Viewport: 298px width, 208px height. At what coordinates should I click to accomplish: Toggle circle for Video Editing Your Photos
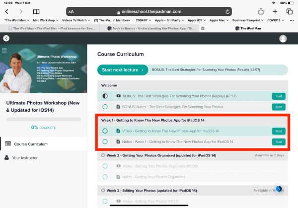[105, 201]
